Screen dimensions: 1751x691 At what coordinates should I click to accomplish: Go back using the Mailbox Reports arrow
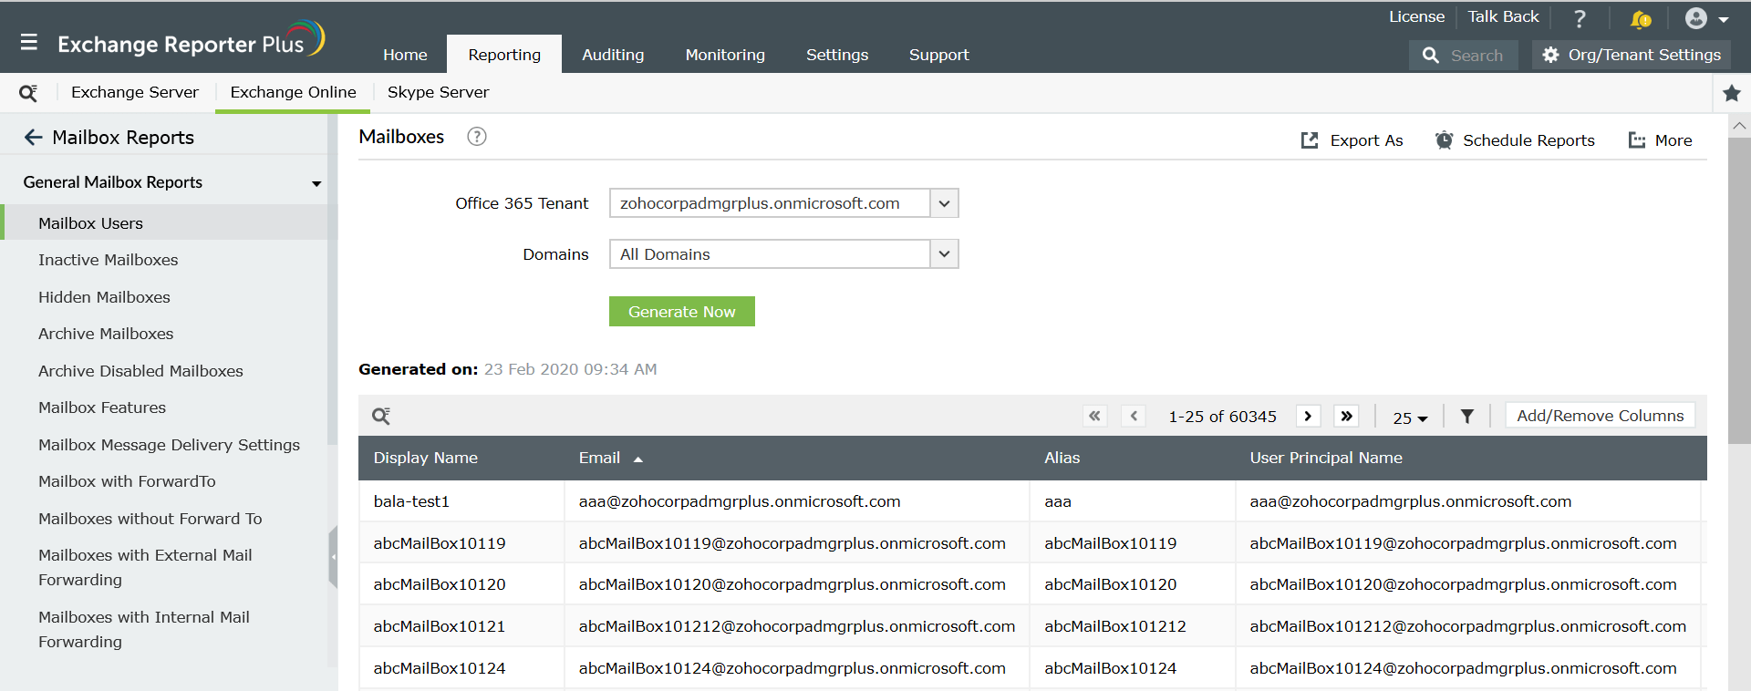pos(33,137)
